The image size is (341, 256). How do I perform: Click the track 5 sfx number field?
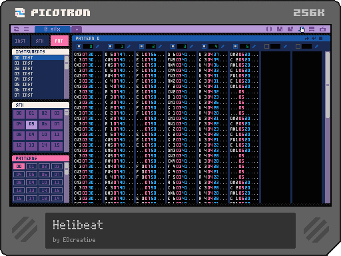[x=245, y=47]
